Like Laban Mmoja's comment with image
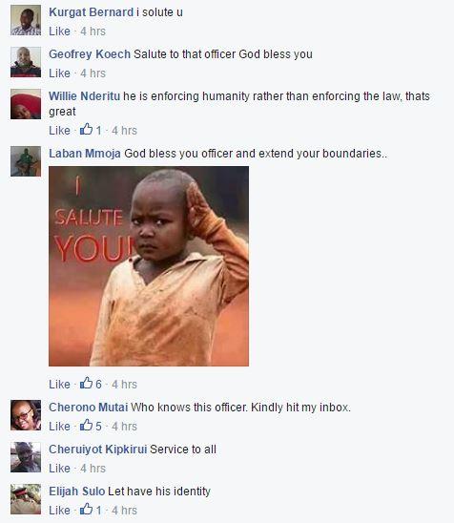Screen dimensions: 454x523 pos(59,384)
